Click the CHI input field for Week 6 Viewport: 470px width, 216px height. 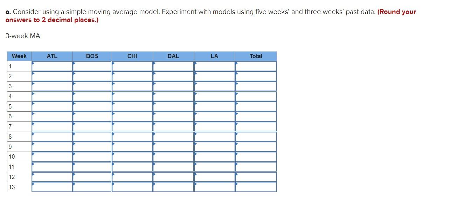point(132,116)
